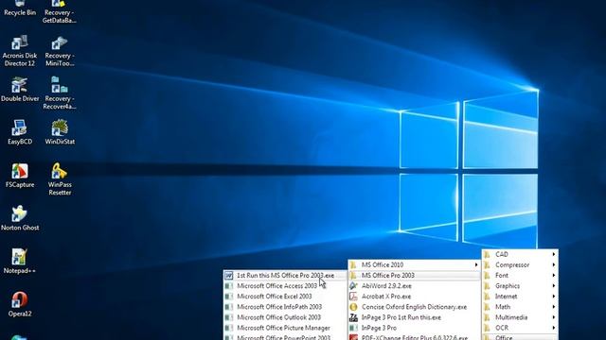Click the Microsoft Office Picture Manager icon
This screenshot has width=606, height=340.
pos(229,328)
